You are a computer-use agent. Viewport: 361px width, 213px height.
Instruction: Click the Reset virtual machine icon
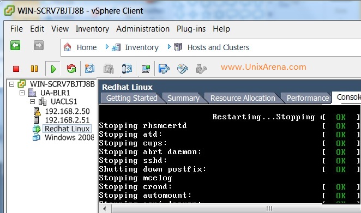(71, 69)
